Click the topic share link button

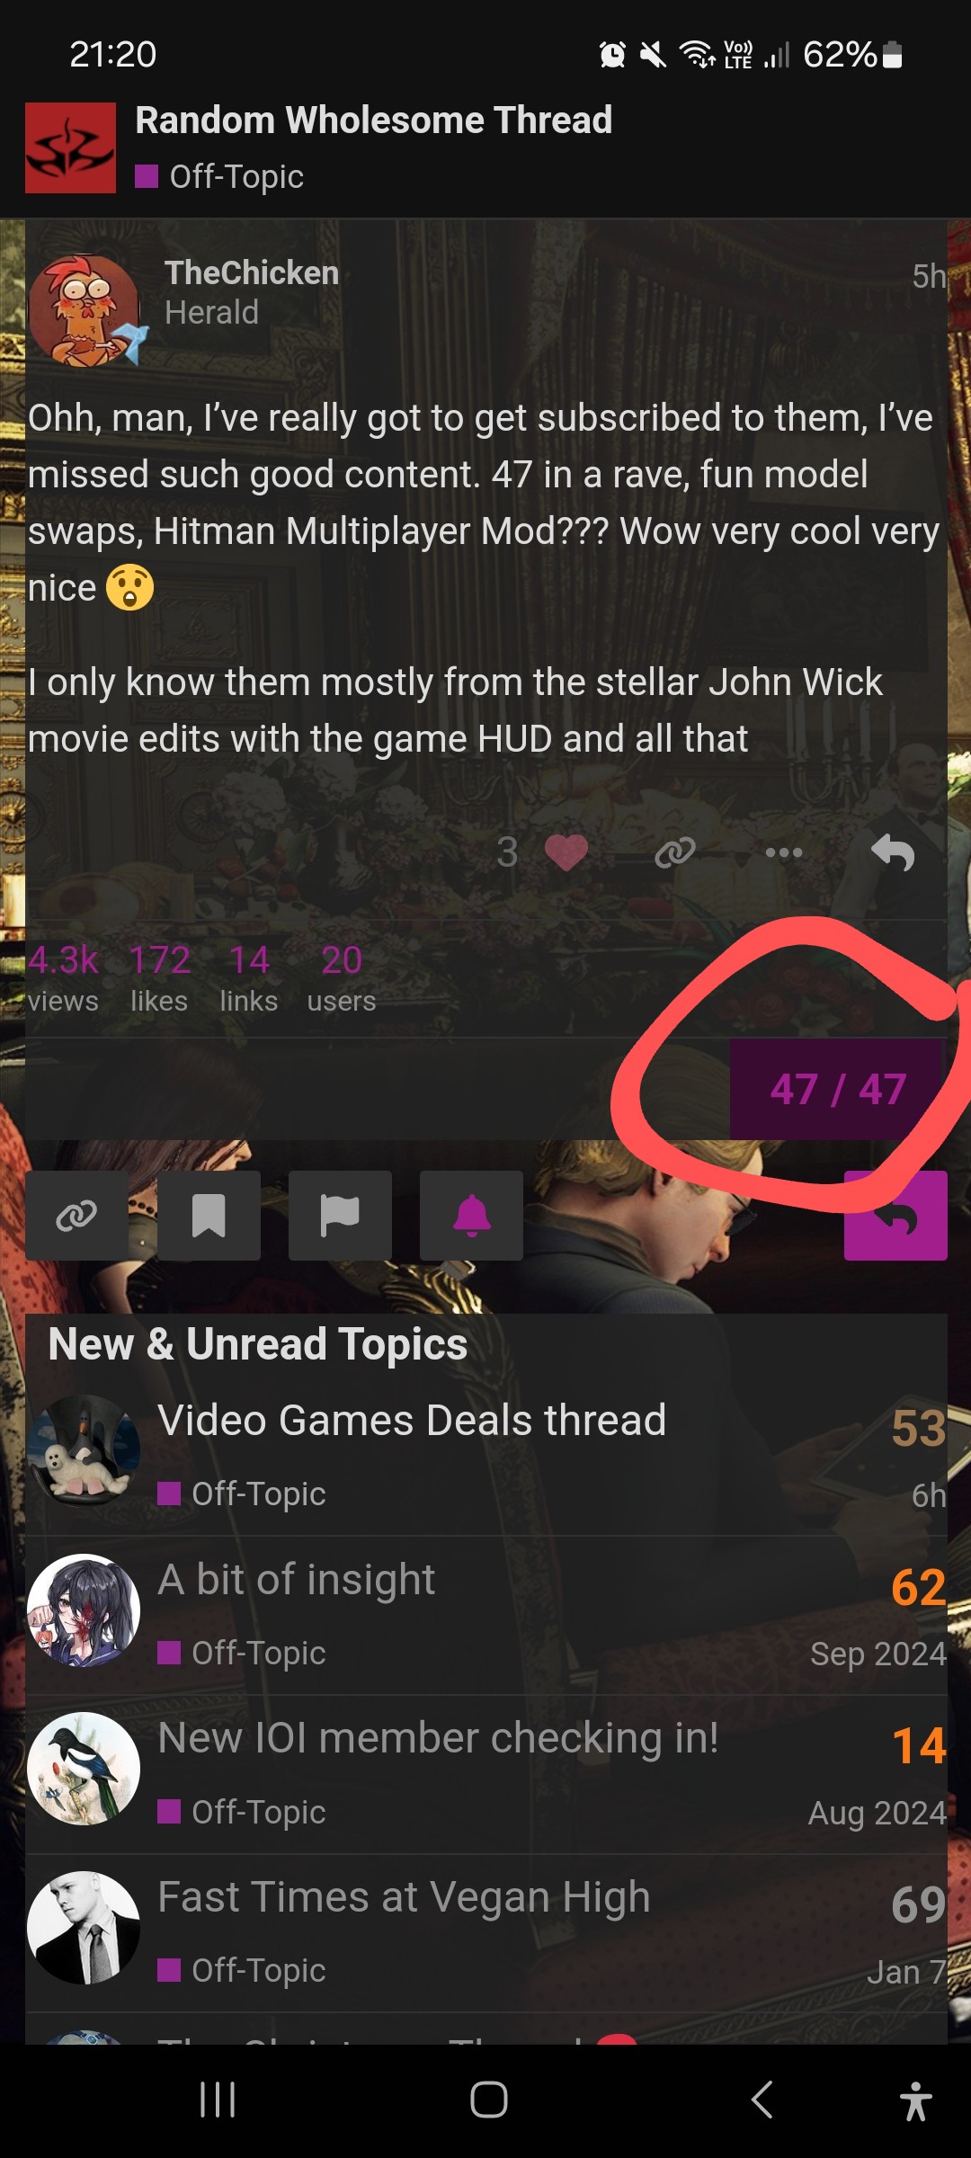coord(76,1216)
